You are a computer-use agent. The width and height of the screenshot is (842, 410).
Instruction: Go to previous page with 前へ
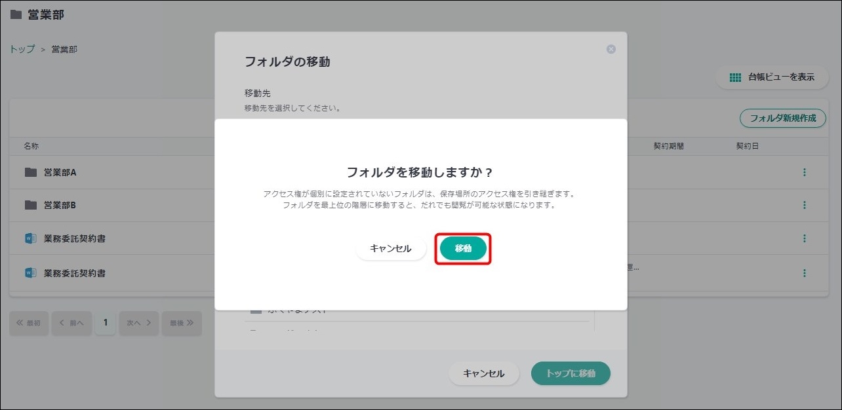(71, 323)
